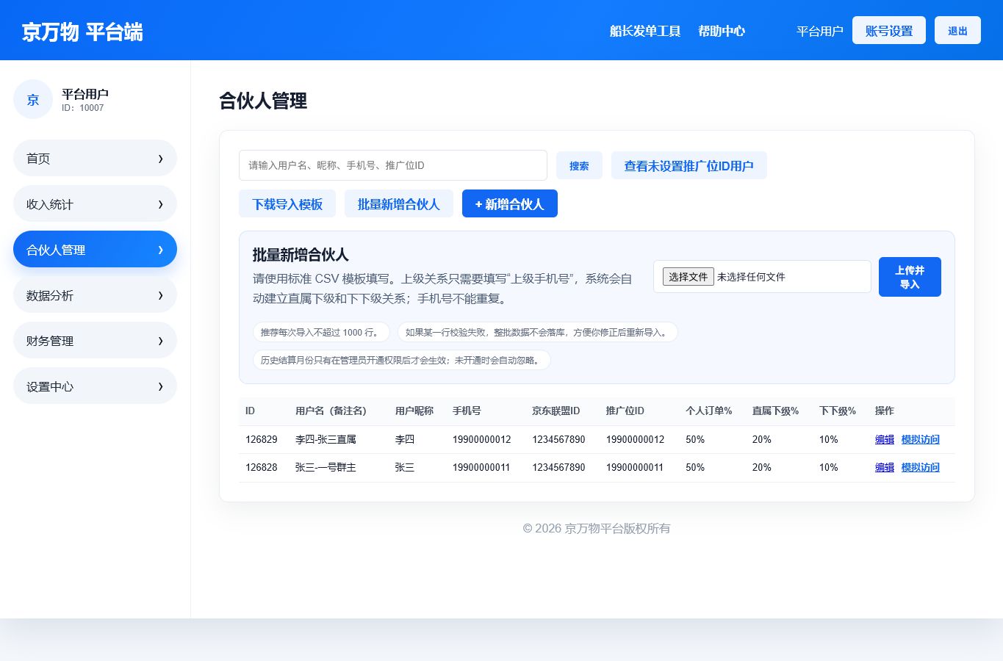Click 模拟访问 for 李四-张三直属 row
Screen dimensions: 1003x661
[921, 439]
